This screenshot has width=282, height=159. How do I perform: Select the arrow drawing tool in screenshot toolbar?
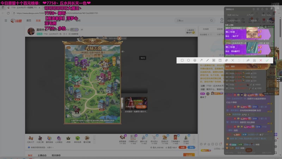click(x=201, y=60)
